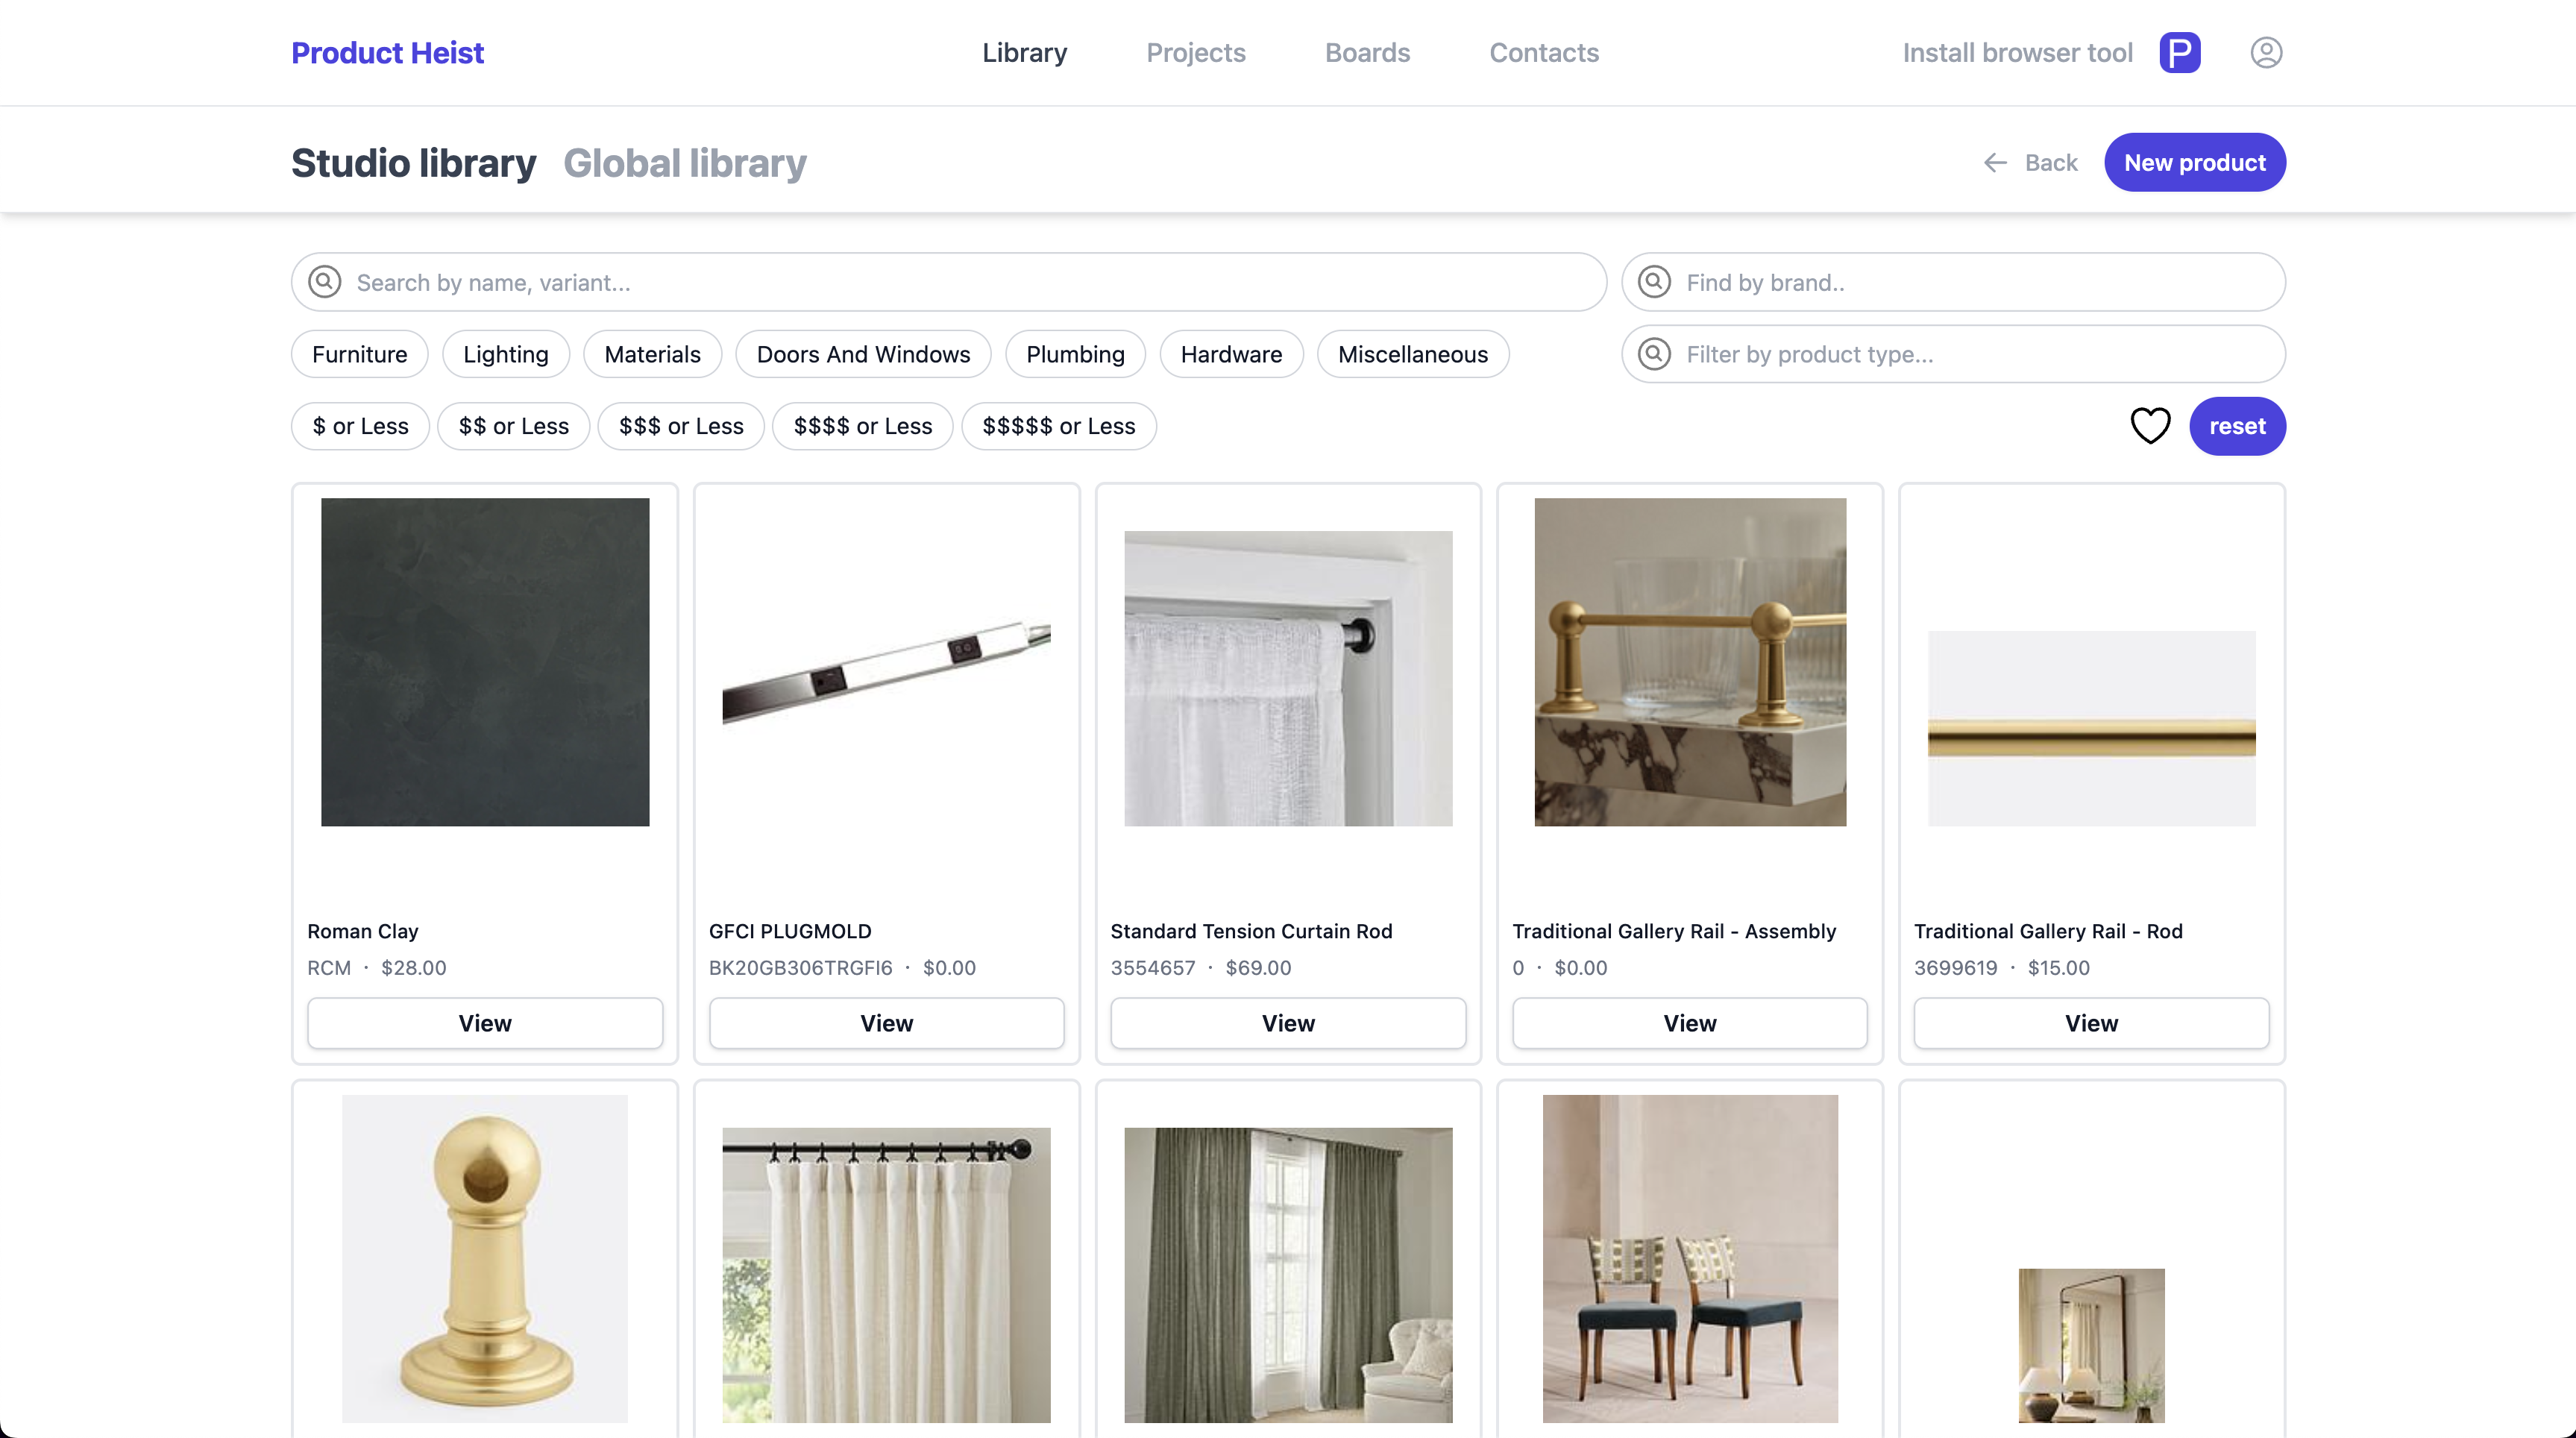This screenshot has width=2576, height=1438.
Task: Focus the Search by name, variant field
Action: point(949,282)
